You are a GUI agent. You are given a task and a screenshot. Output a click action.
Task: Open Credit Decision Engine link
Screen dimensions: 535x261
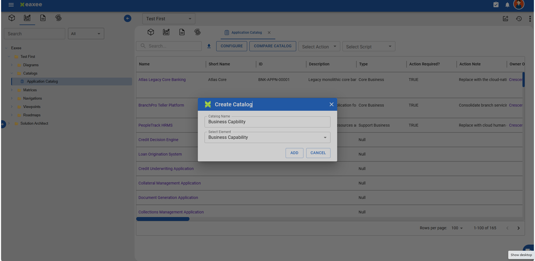coord(158,140)
